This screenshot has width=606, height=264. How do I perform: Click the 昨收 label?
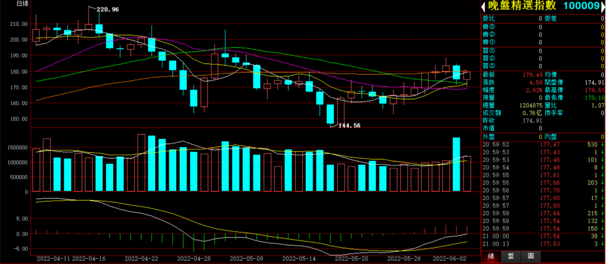488,121
